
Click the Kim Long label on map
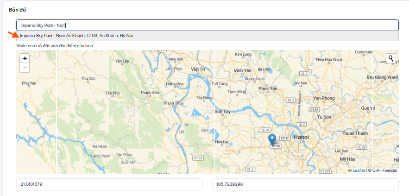243,54
